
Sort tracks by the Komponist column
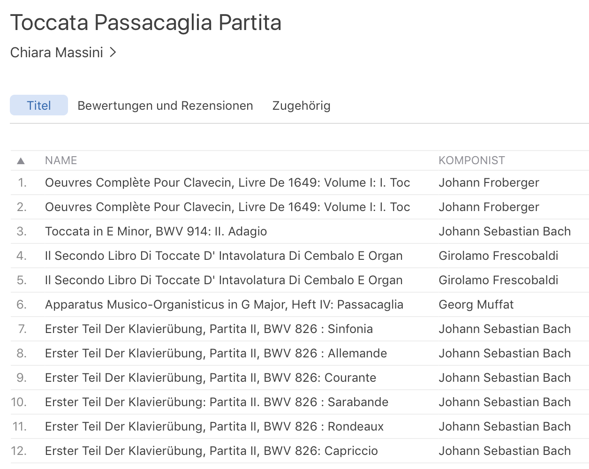[x=471, y=160]
